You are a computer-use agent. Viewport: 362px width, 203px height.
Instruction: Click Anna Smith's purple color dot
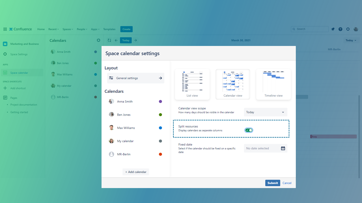[160, 101]
